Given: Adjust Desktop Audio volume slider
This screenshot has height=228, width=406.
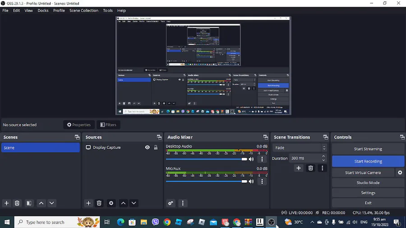Looking at the screenshot, I should (206, 159).
